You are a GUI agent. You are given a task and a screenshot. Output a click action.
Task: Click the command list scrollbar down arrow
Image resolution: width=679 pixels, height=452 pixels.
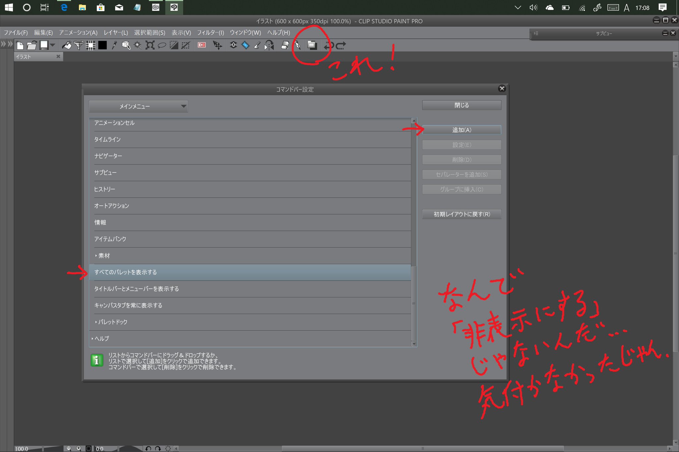click(x=414, y=344)
